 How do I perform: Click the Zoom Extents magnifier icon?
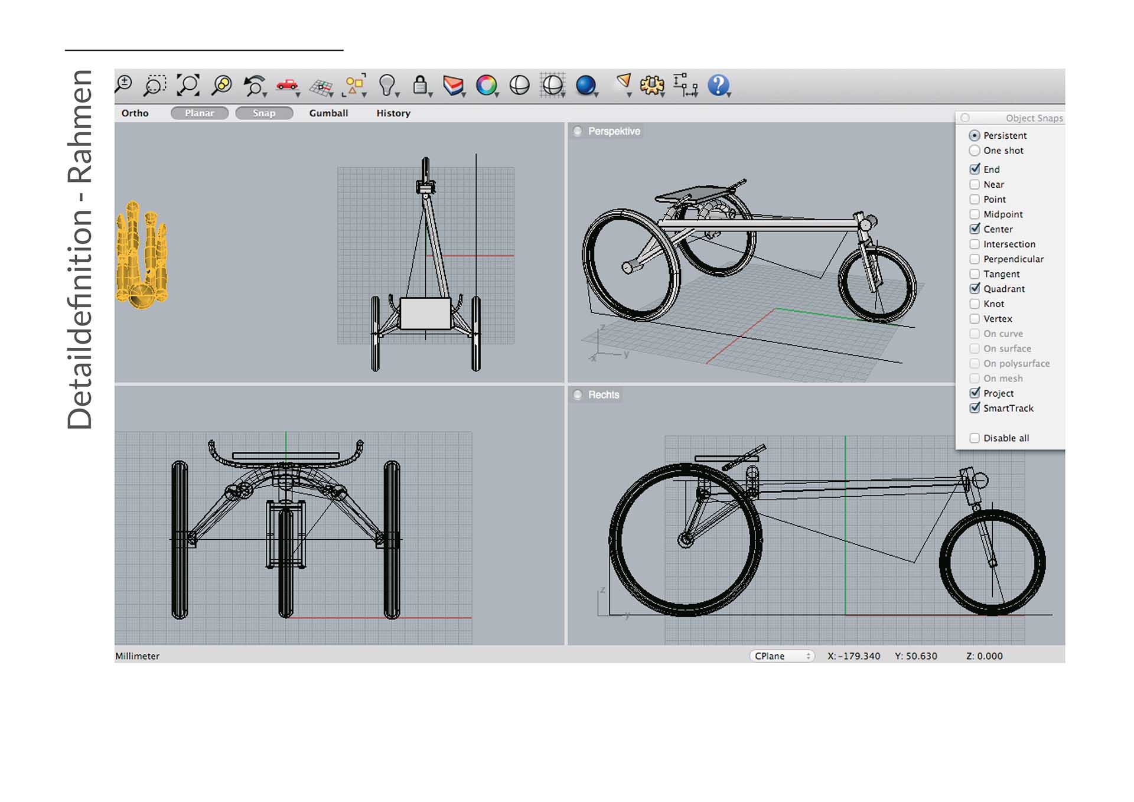pyautogui.click(x=188, y=85)
